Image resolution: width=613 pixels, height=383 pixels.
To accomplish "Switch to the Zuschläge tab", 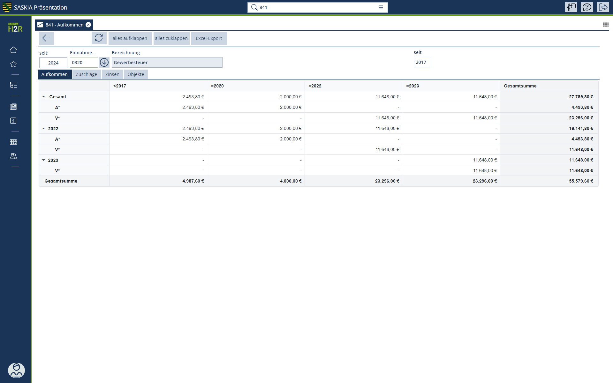I will [x=86, y=74].
